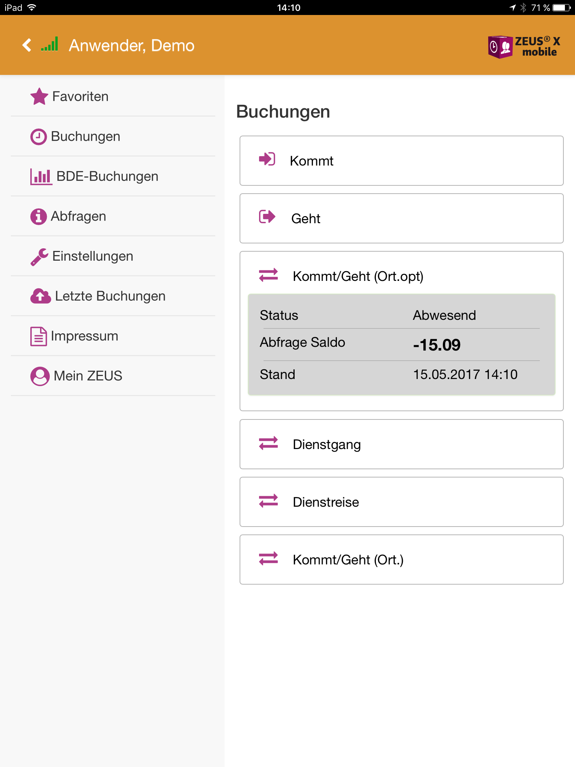Tap the battery level indicator
Viewport: 575px width, 767px height.
(x=559, y=7)
